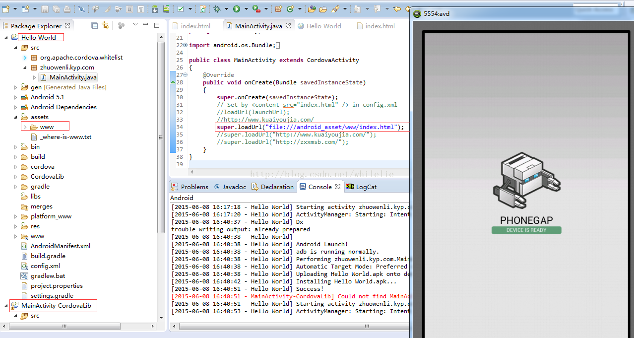Click the Save toolbar icon
This screenshot has width=634, height=338.
click(45, 9)
